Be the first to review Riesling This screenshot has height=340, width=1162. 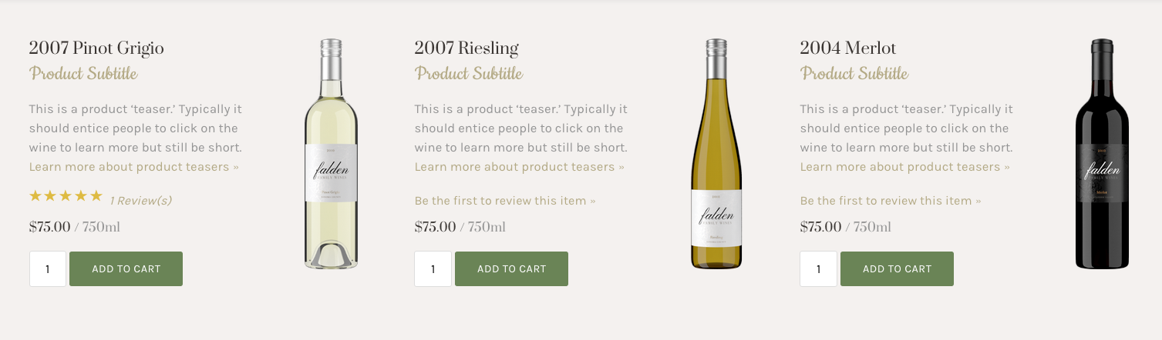505,201
